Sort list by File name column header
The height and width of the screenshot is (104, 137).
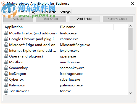[x=86, y=27]
